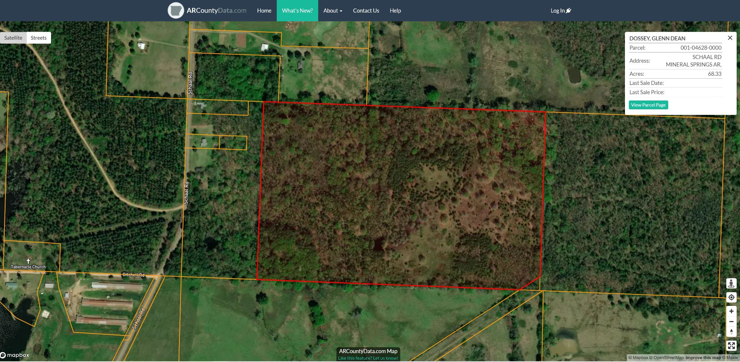Reset map bearing with the compass triangle icon

point(731,332)
